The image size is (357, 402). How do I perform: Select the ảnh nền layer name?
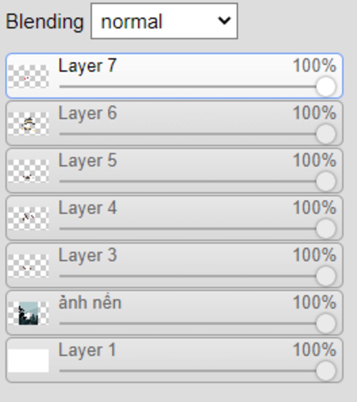pyautogui.click(x=90, y=303)
